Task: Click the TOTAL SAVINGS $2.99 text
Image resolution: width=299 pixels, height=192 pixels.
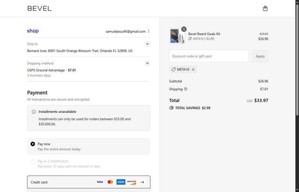Action: click(193, 108)
